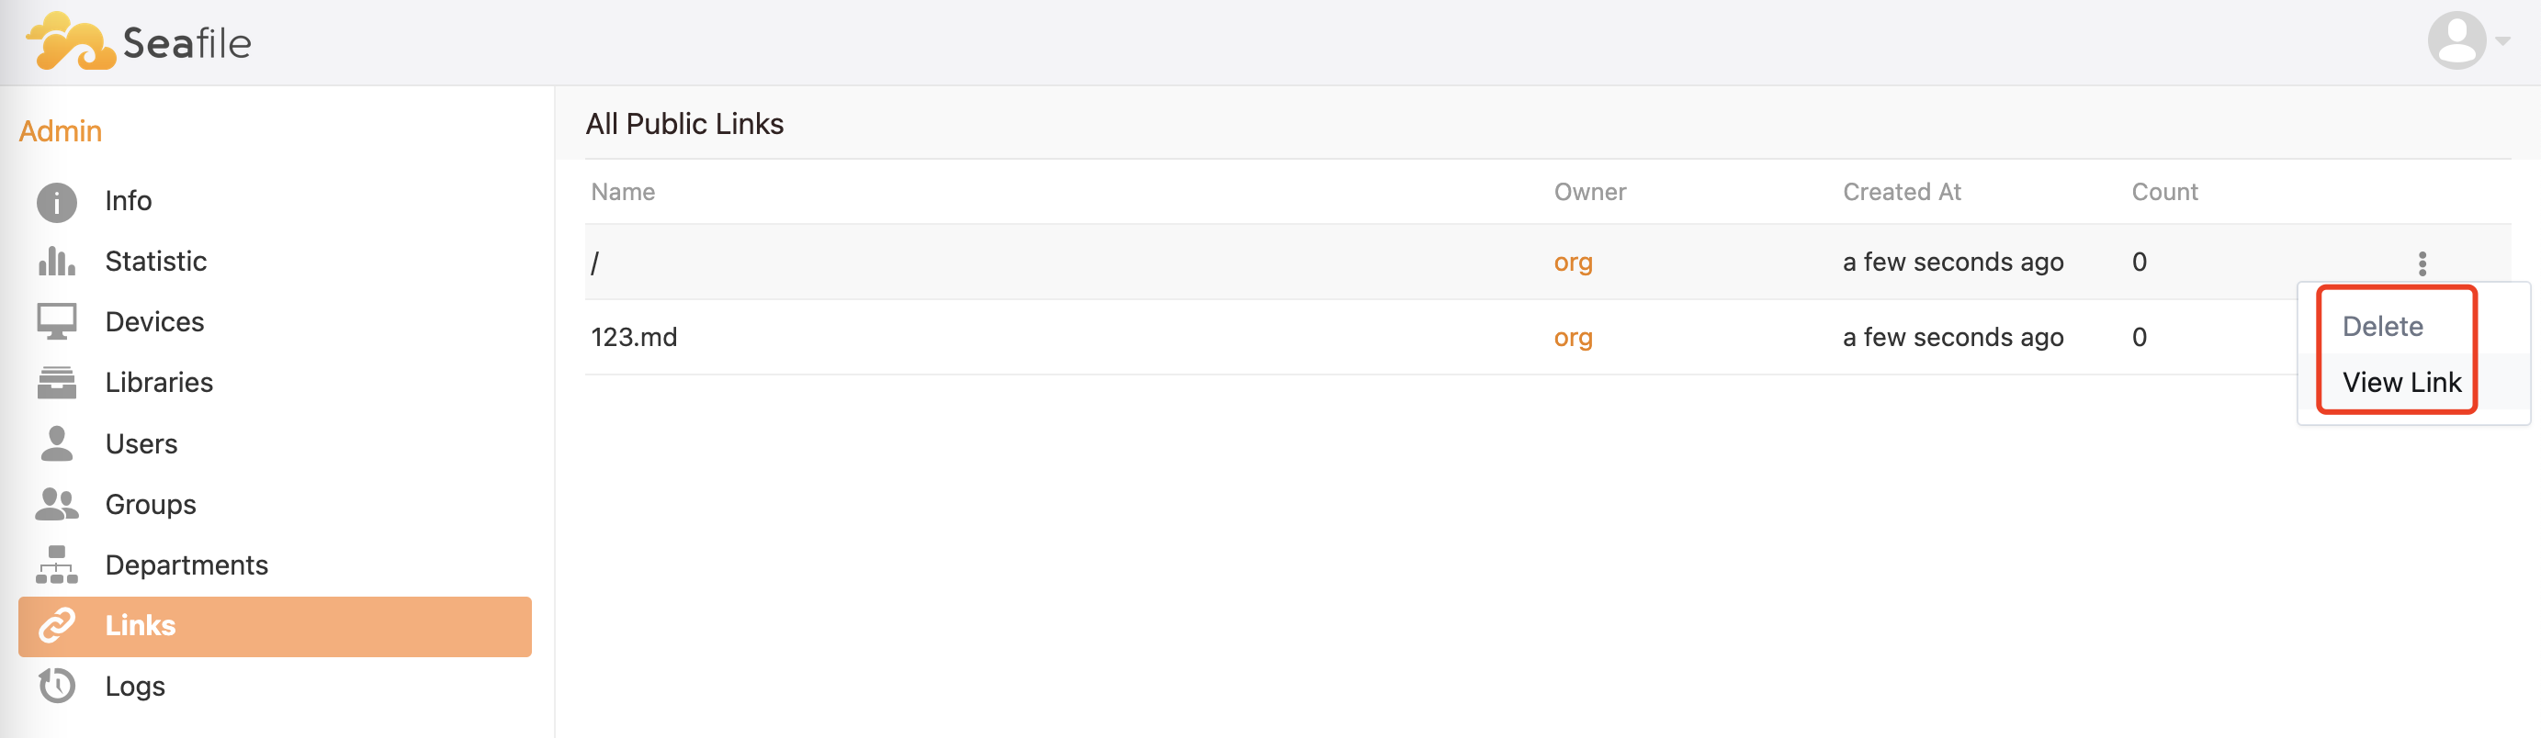The width and height of the screenshot is (2541, 738).
Task: Go to the Statistic page
Action: click(x=156, y=261)
